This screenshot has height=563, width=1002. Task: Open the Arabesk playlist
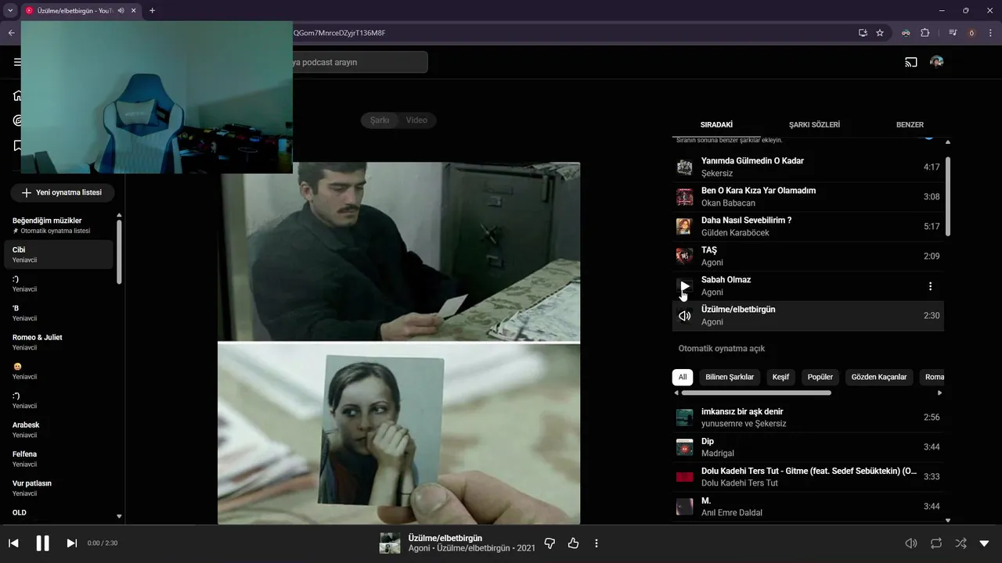[59, 429]
